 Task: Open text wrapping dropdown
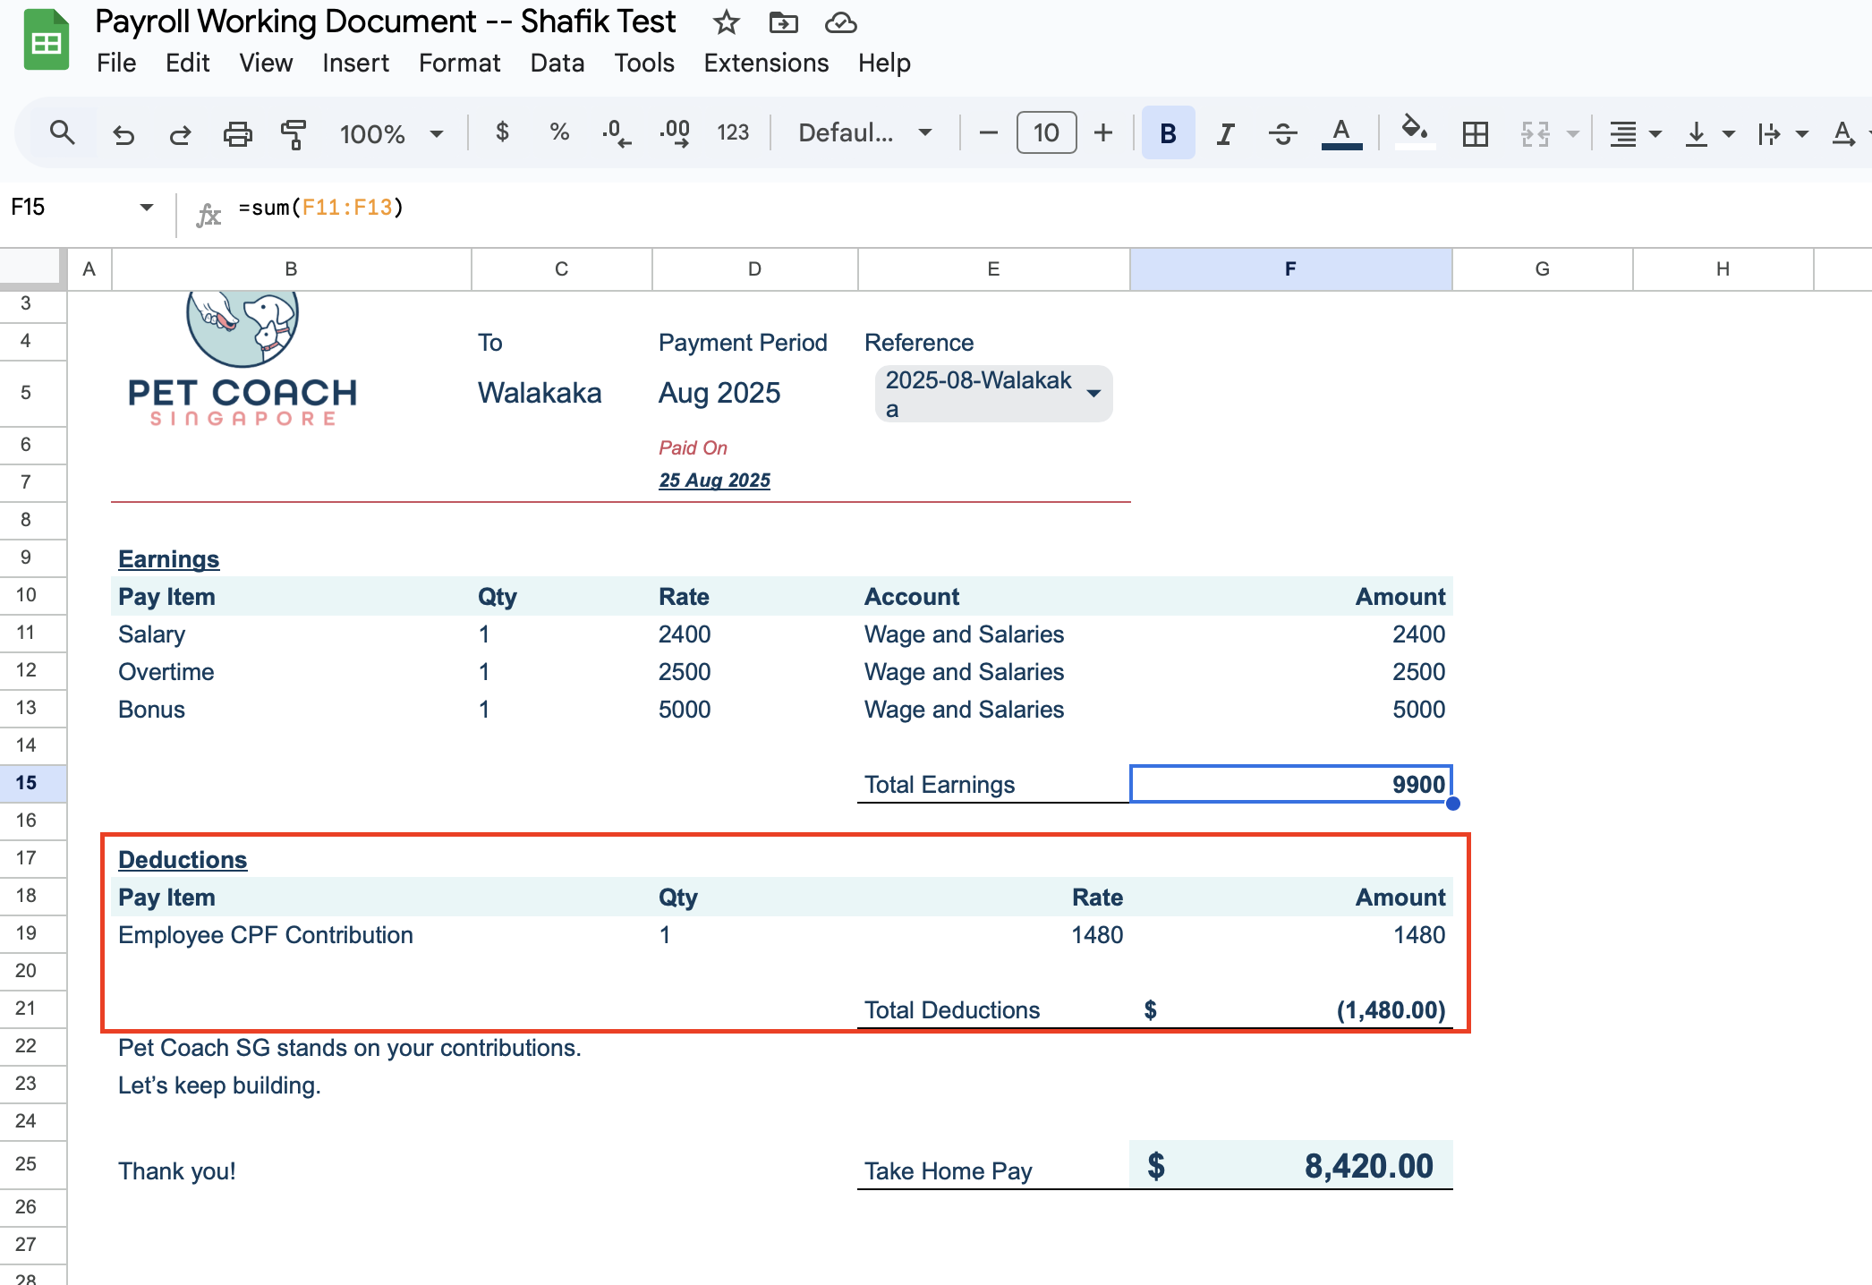(1783, 133)
